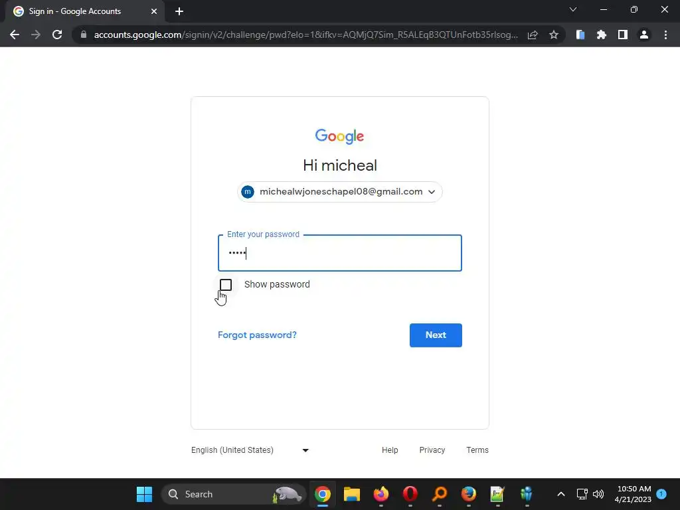Open the blue people icon in taskbar
This screenshot has height=510, width=680.
(x=527, y=494)
